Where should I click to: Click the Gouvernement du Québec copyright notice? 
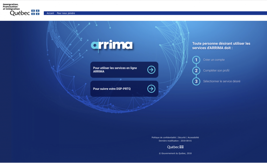(x=175, y=153)
